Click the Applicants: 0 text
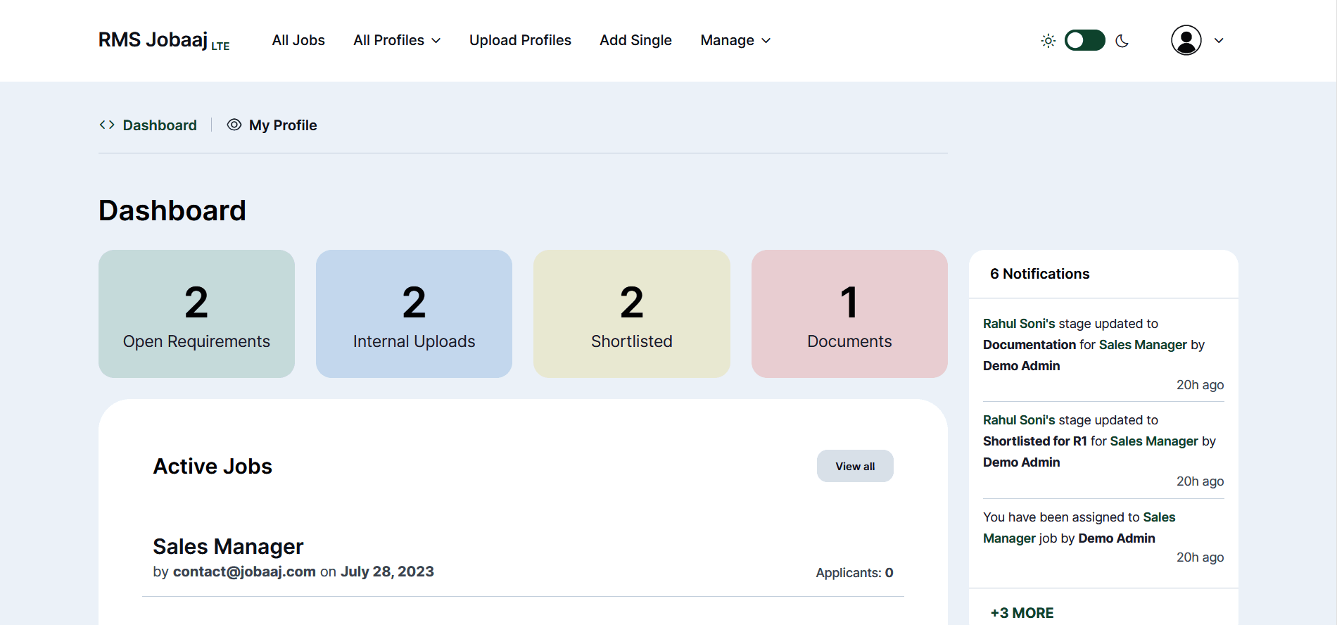Viewport: 1337px width, 625px height. (854, 573)
